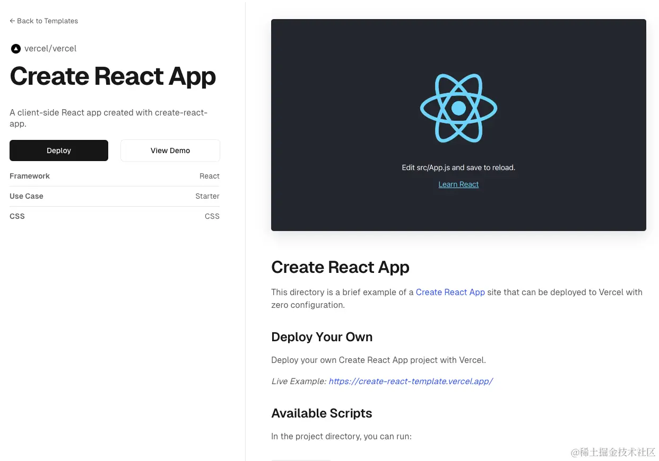
Task: Open the vercel/vercel repository link
Action: [50, 49]
